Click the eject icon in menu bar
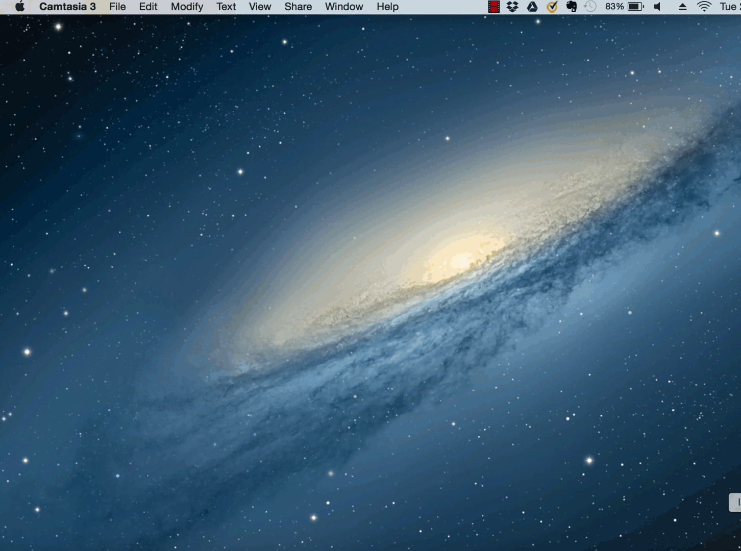The height and width of the screenshot is (551, 741). coord(682,7)
